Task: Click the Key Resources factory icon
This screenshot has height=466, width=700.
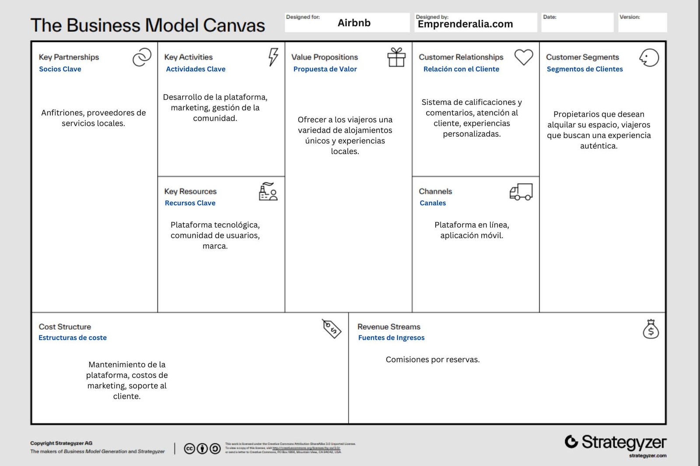Action: click(268, 191)
